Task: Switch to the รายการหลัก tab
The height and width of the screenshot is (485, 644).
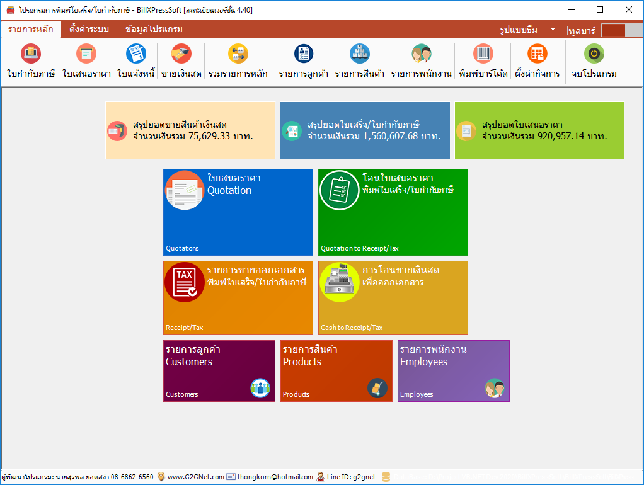Action: click(x=31, y=29)
